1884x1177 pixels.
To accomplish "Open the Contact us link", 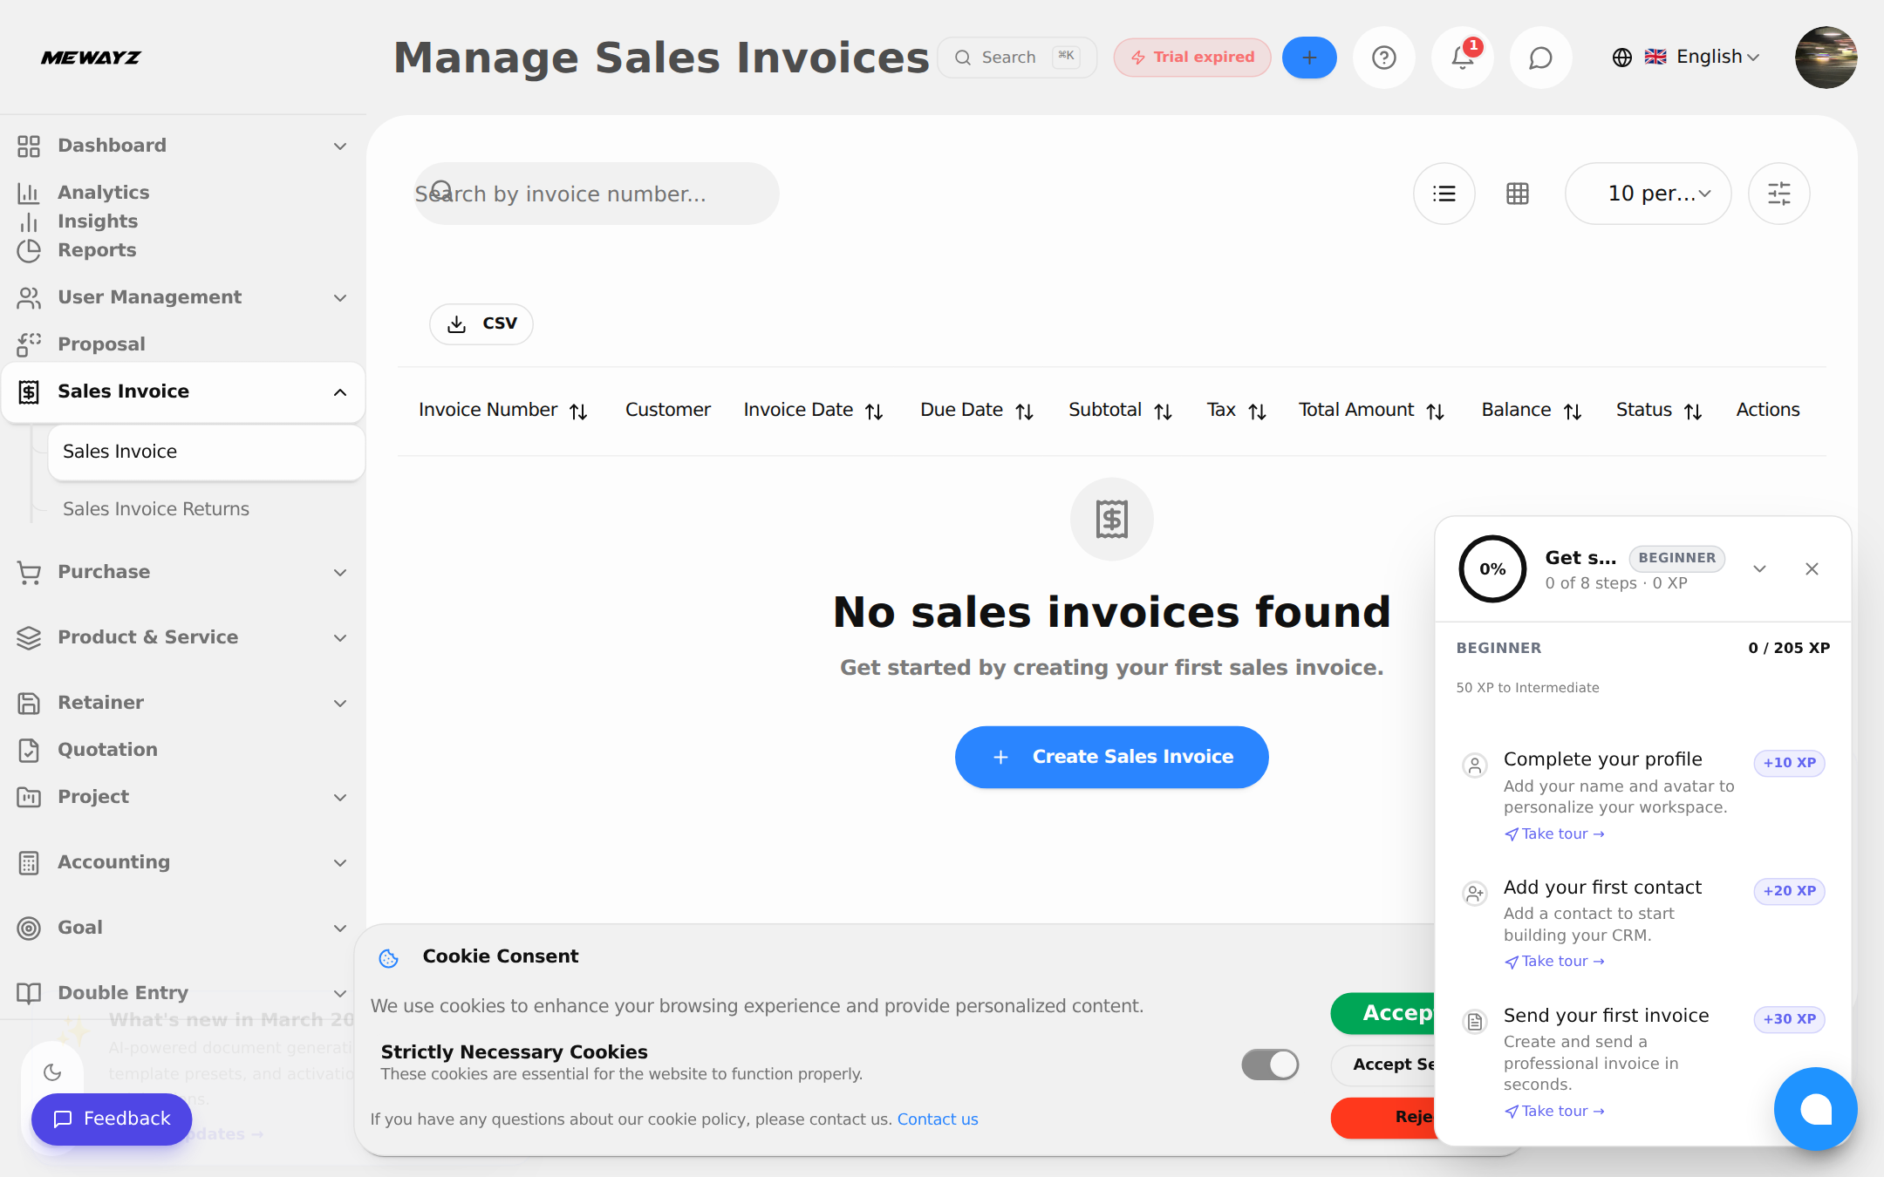I will [x=938, y=1119].
